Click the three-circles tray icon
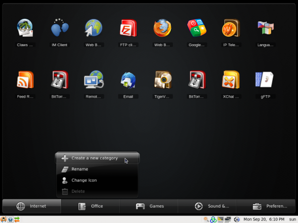The image size is (298, 223). pos(213,220)
